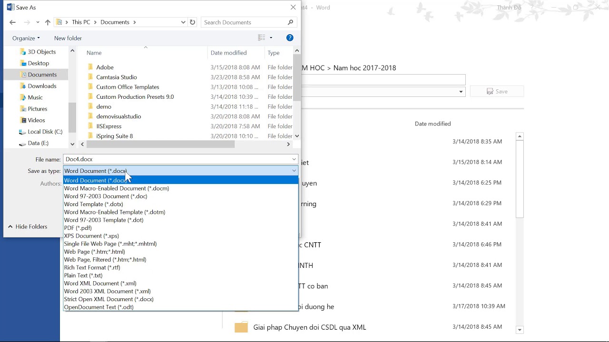
Task: Select Local Disk (C:) in sidebar
Action: click(x=45, y=132)
